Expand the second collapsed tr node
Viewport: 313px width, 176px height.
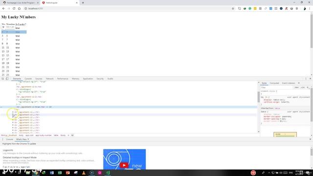[13, 115]
